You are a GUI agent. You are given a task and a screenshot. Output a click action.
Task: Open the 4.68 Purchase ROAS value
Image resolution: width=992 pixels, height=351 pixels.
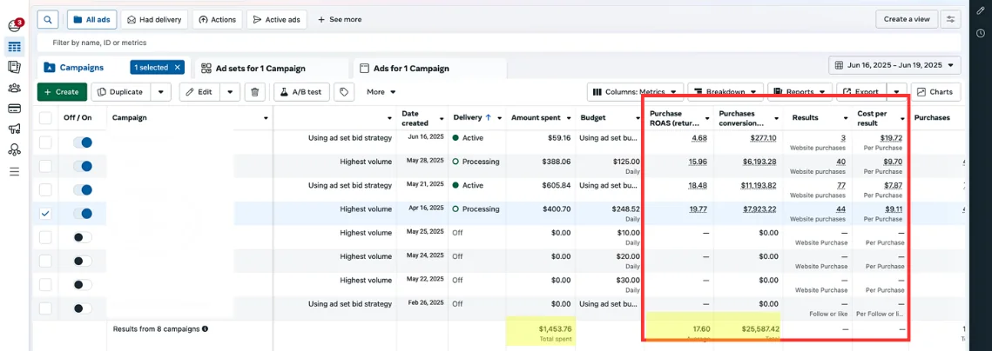(x=699, y=137)
